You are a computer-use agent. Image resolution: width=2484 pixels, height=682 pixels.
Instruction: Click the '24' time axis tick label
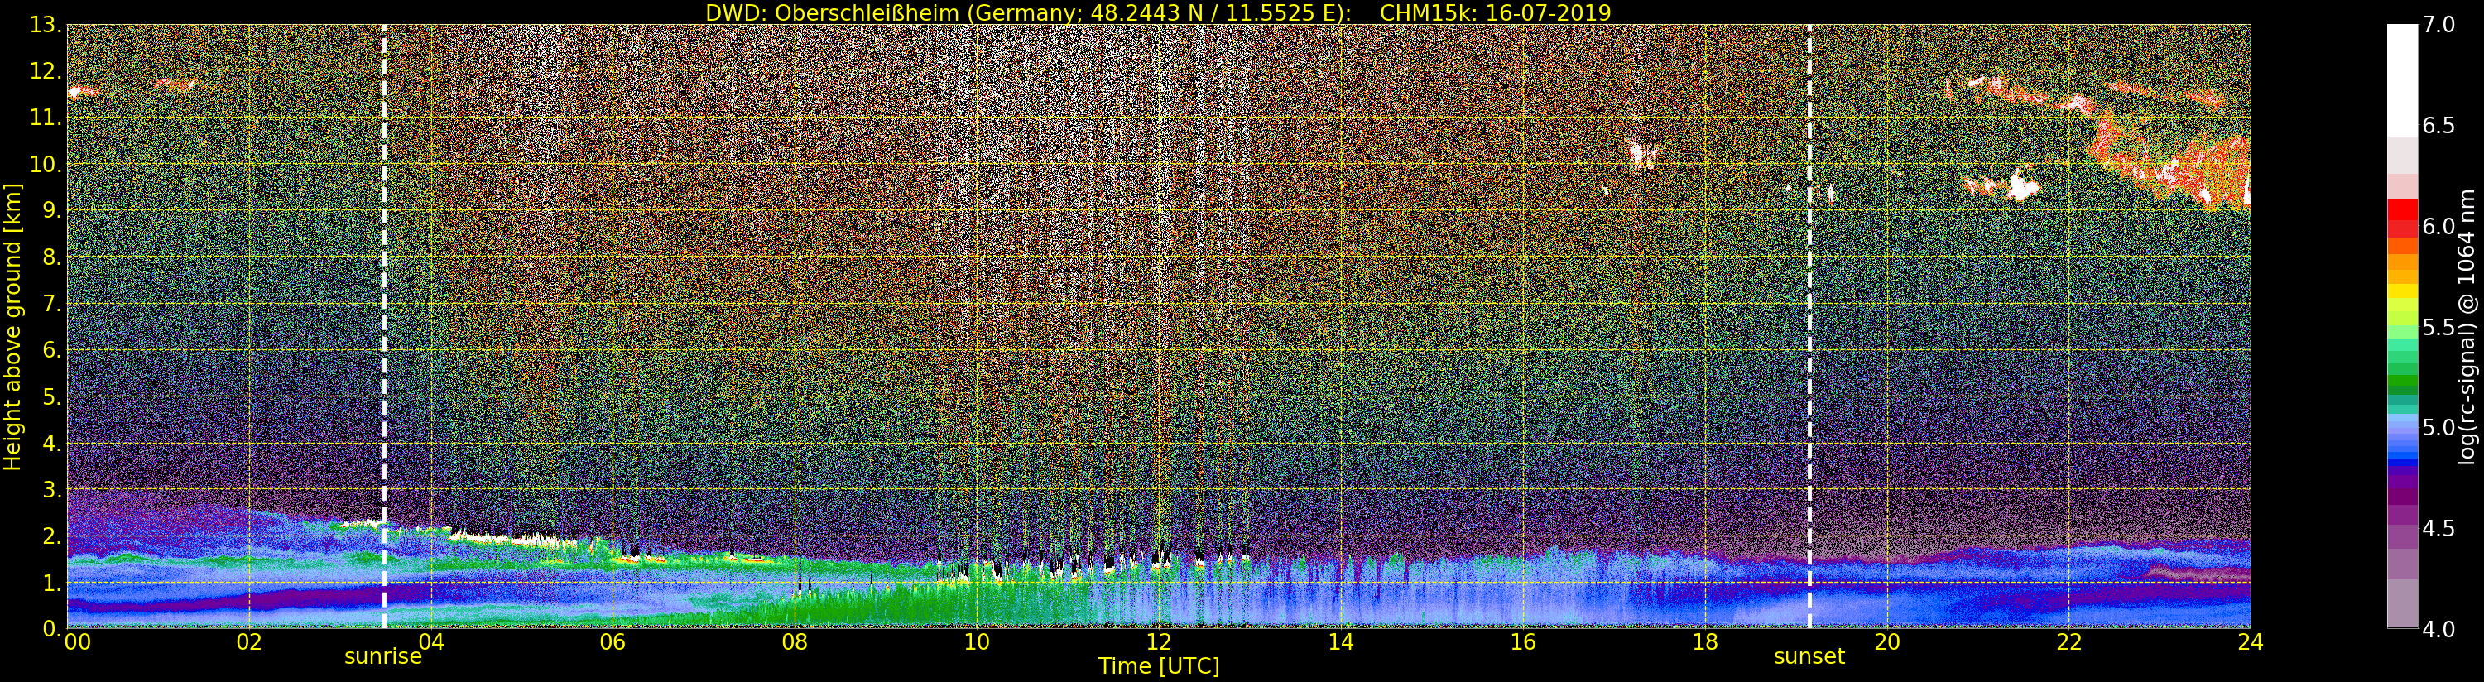tap(2251, 642)
